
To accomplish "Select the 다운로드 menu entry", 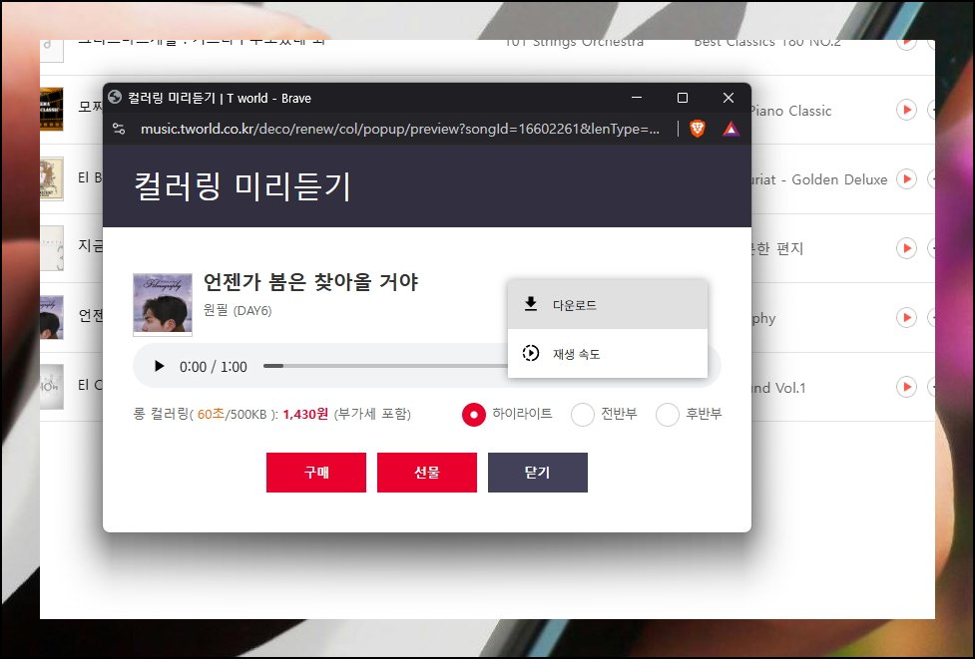I will coord(608,305).
